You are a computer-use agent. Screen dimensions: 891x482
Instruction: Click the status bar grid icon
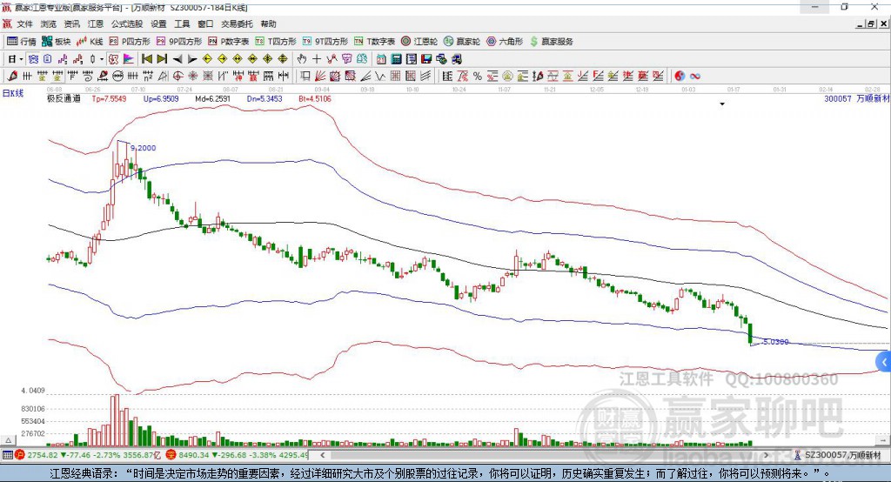tap(7, 455)
